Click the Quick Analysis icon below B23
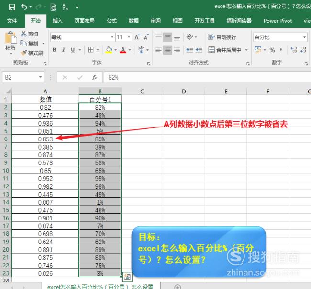Image resolution: width=311 pixels, height=289 pixels. click(x=127, y=277)
